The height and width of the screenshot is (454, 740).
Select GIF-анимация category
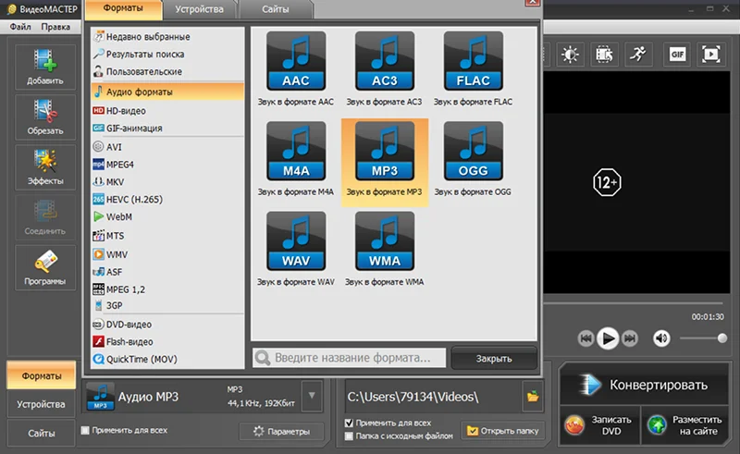(x=167, y=128)
